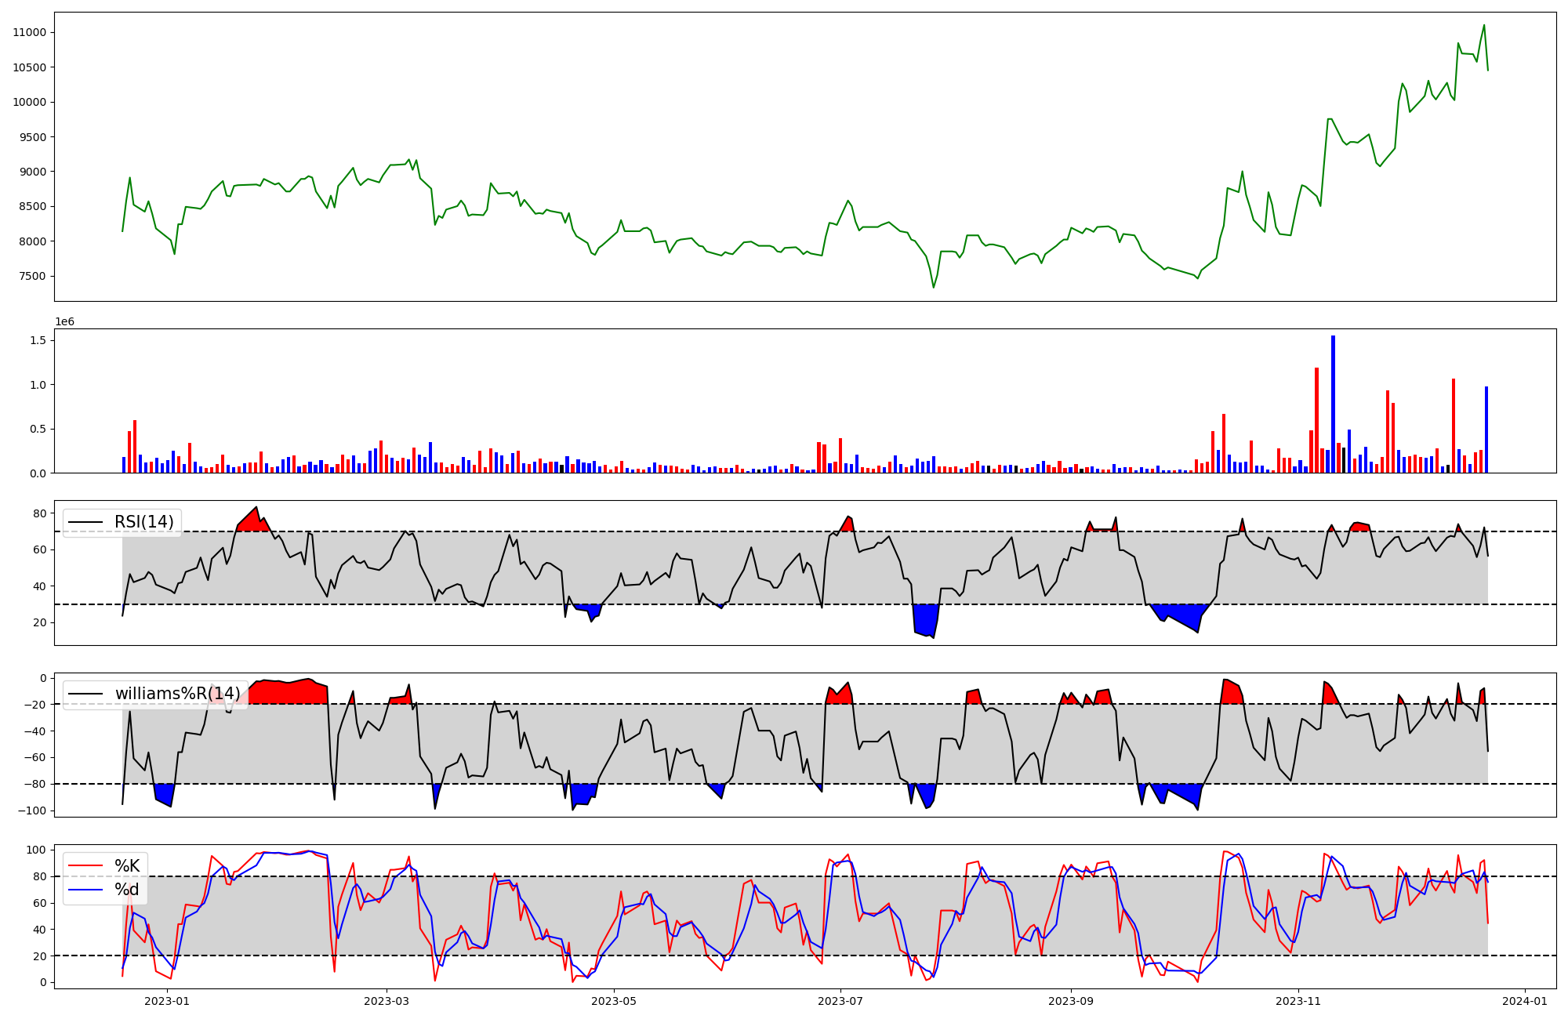Click the 80 tick on RSI axis
Viewport: 1568px width, 1019px height.
[x=40, y=514]
